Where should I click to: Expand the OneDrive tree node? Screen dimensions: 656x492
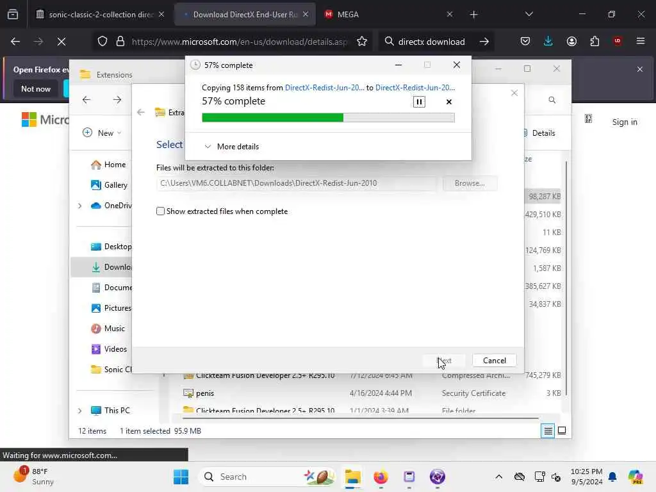80,206
